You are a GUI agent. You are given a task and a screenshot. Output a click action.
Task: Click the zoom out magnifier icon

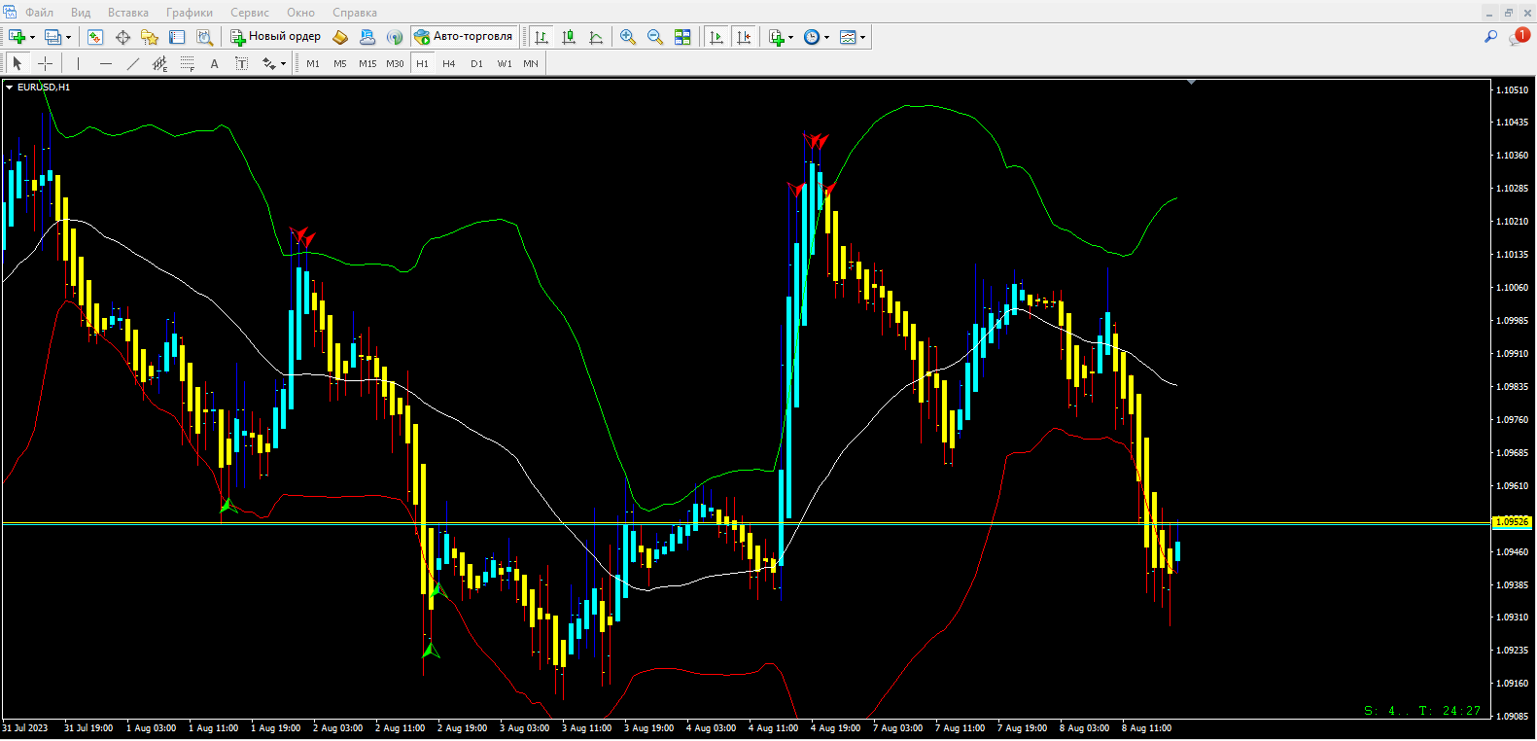point(655,37)
